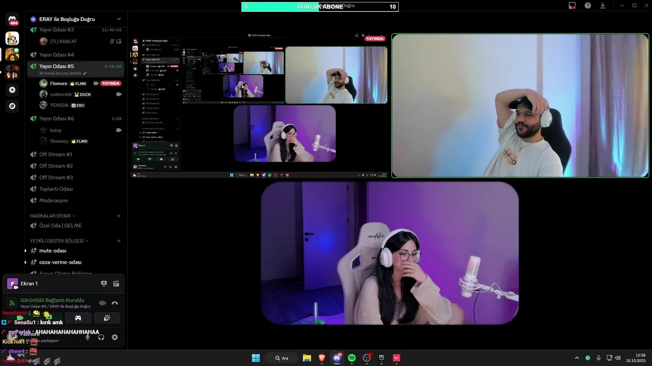Screen dimensions: 652x366
Task: Focus the shared screen stream tile
Action: coord(259,106)
